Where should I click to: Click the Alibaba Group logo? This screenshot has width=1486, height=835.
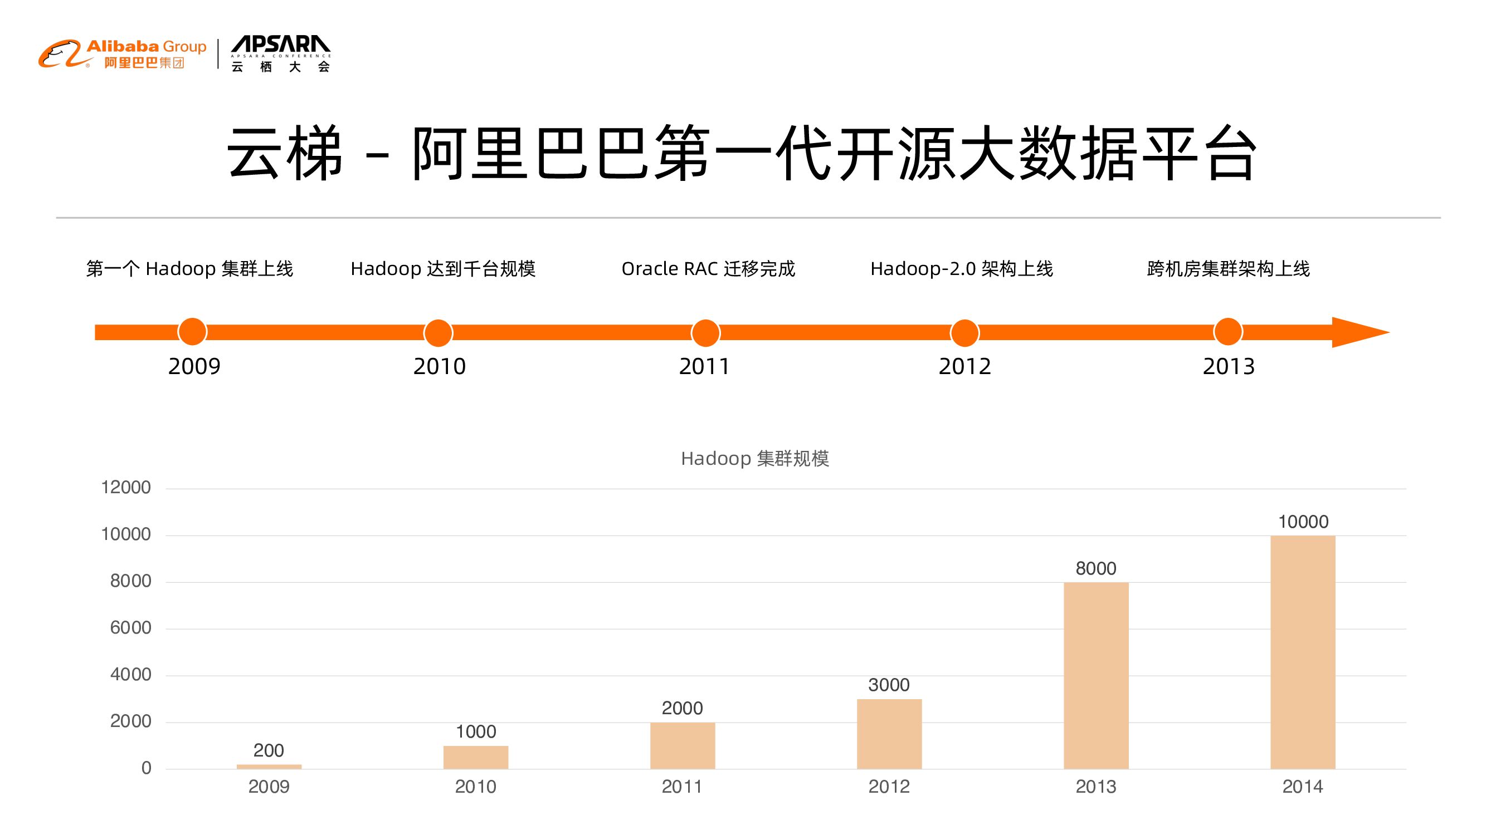tap(122, 54)
